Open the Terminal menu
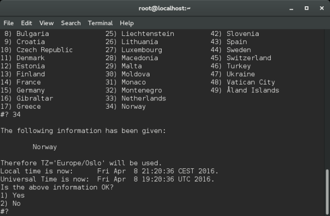This screenshot has height=216, width=330. [100, 23]
